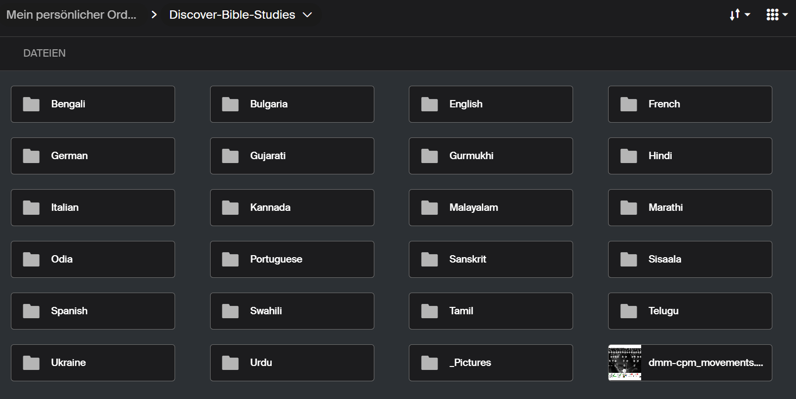Viewport: 796px width, 399px height.
Task: Select the Ukraine folder name
Action: coord(69,363)
